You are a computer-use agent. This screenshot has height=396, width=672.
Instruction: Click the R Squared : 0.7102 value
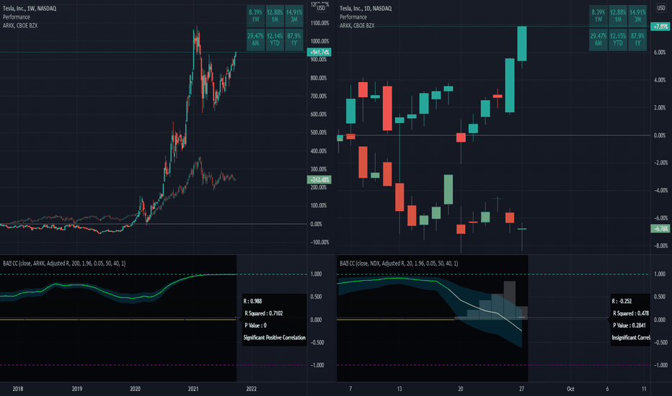tap(264, 313)
